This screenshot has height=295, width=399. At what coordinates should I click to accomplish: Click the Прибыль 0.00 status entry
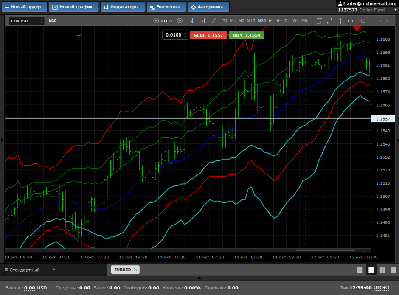tap(221, 288)
